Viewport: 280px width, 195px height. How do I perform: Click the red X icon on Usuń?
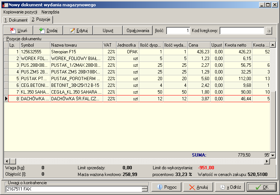pyautogui.click(x=13, y=30)
